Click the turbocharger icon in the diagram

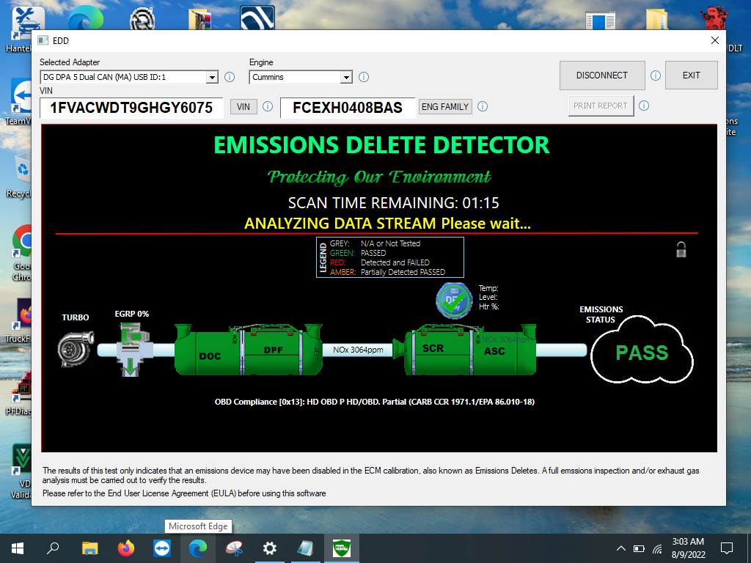click(75, 349)
